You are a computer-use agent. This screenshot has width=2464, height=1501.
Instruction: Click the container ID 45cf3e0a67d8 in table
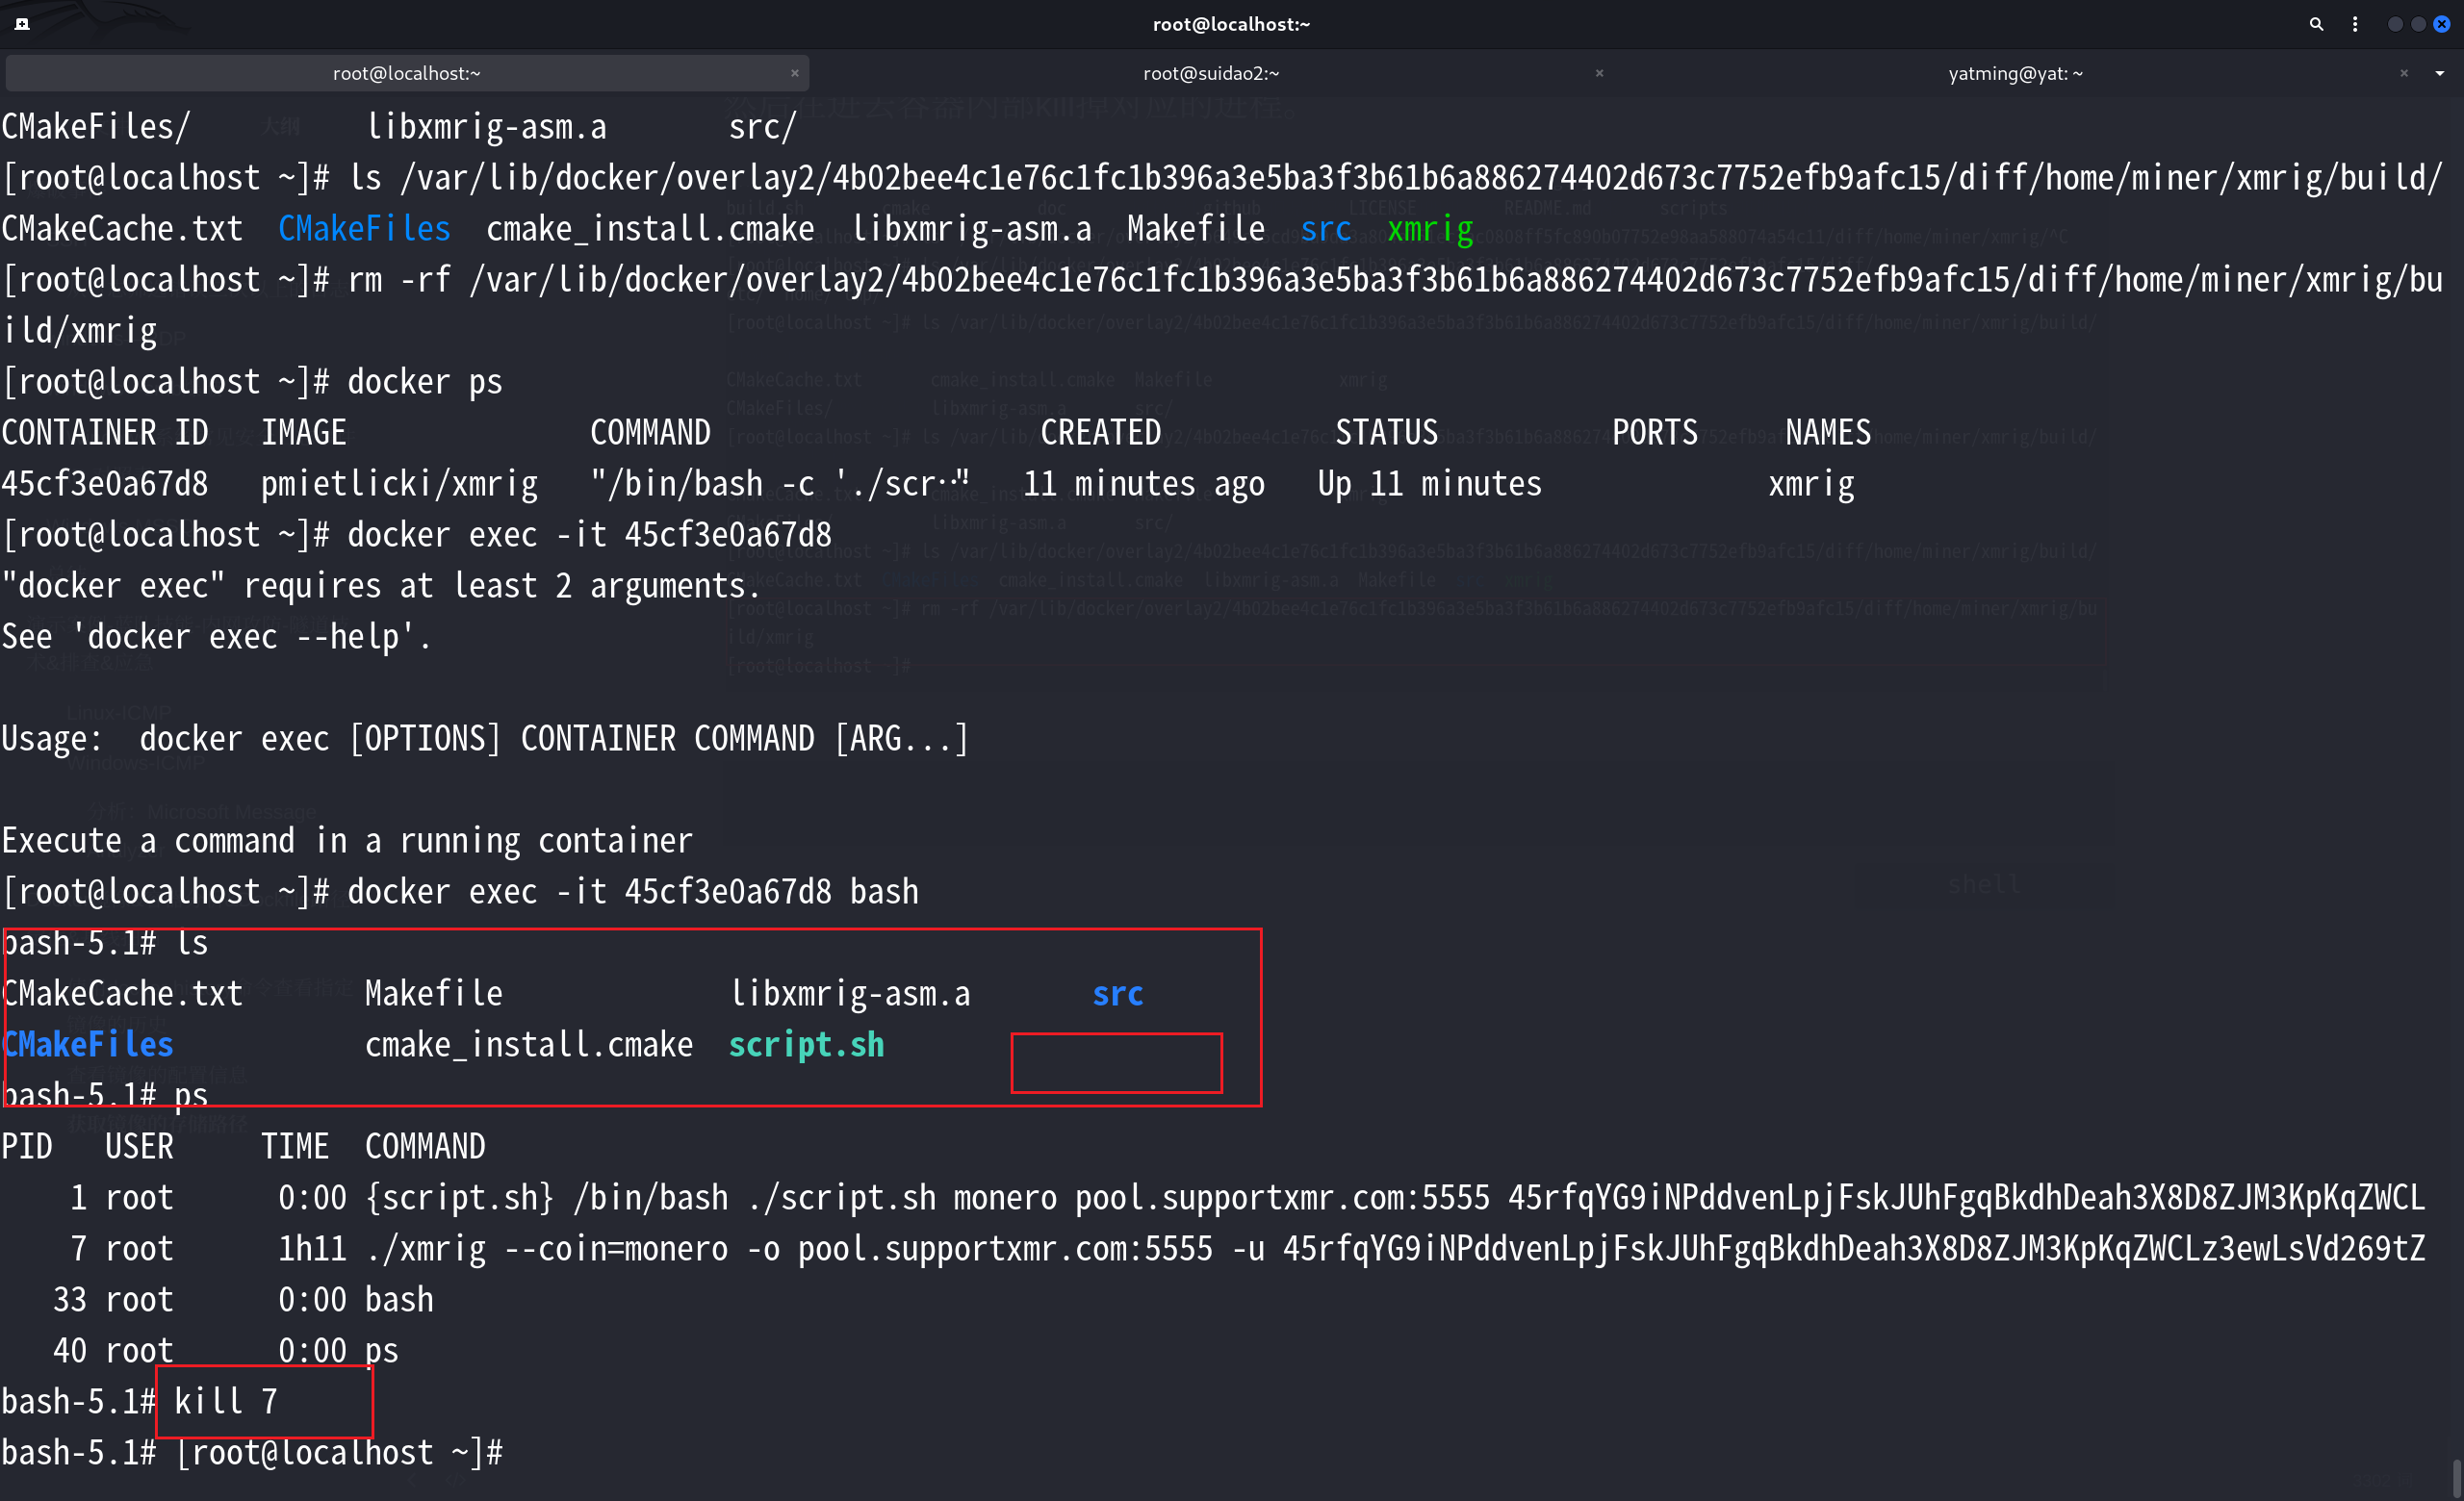[x=104, y=484]
